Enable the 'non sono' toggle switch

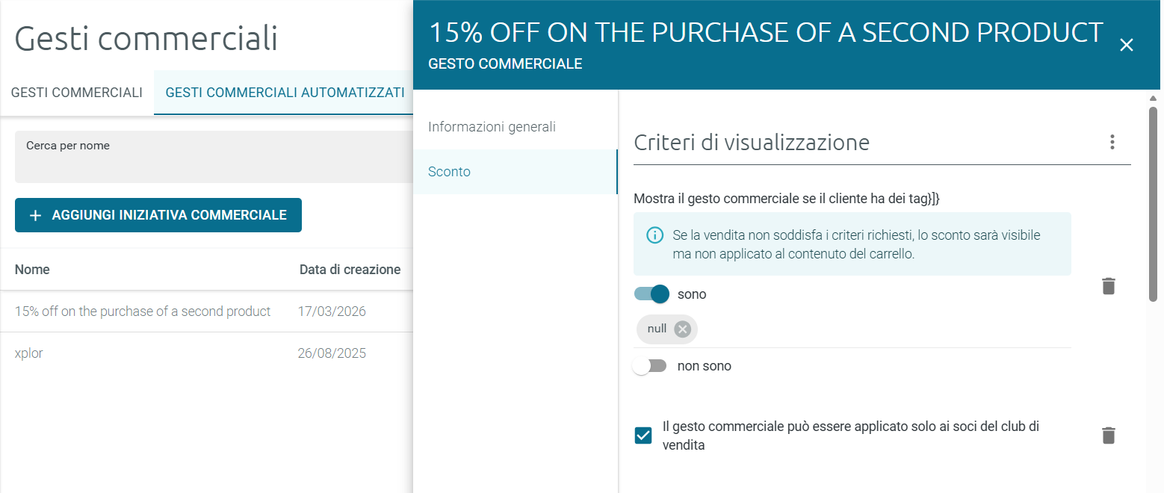point(649,366)
